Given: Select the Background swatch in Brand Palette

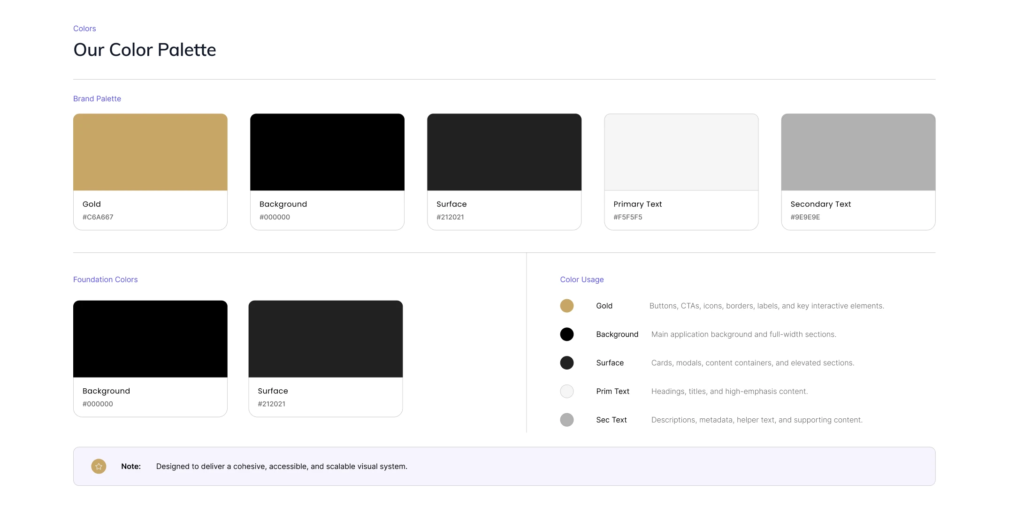Looking at the screenshot, I should pyautogui.click(x=327, y=172).
